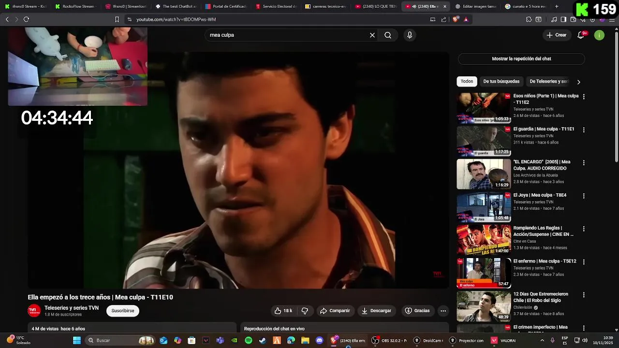Viewport: 619px width, 348px height.
Task: Open options menu for 'El enfermo' video
Action: pyautogui.click(x=584, y=262)
